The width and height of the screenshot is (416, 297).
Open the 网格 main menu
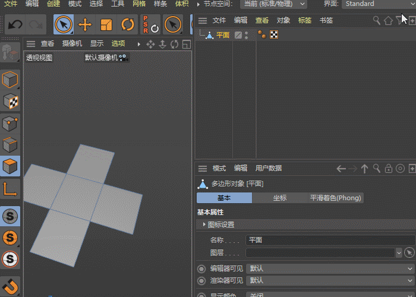click(x=139, y=4)
